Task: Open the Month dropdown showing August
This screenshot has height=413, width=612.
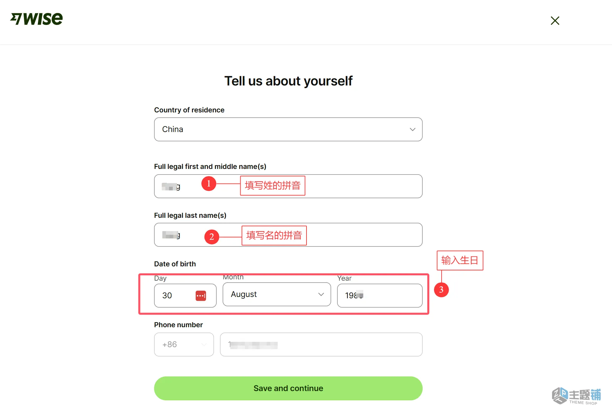Action: point(273,294)
